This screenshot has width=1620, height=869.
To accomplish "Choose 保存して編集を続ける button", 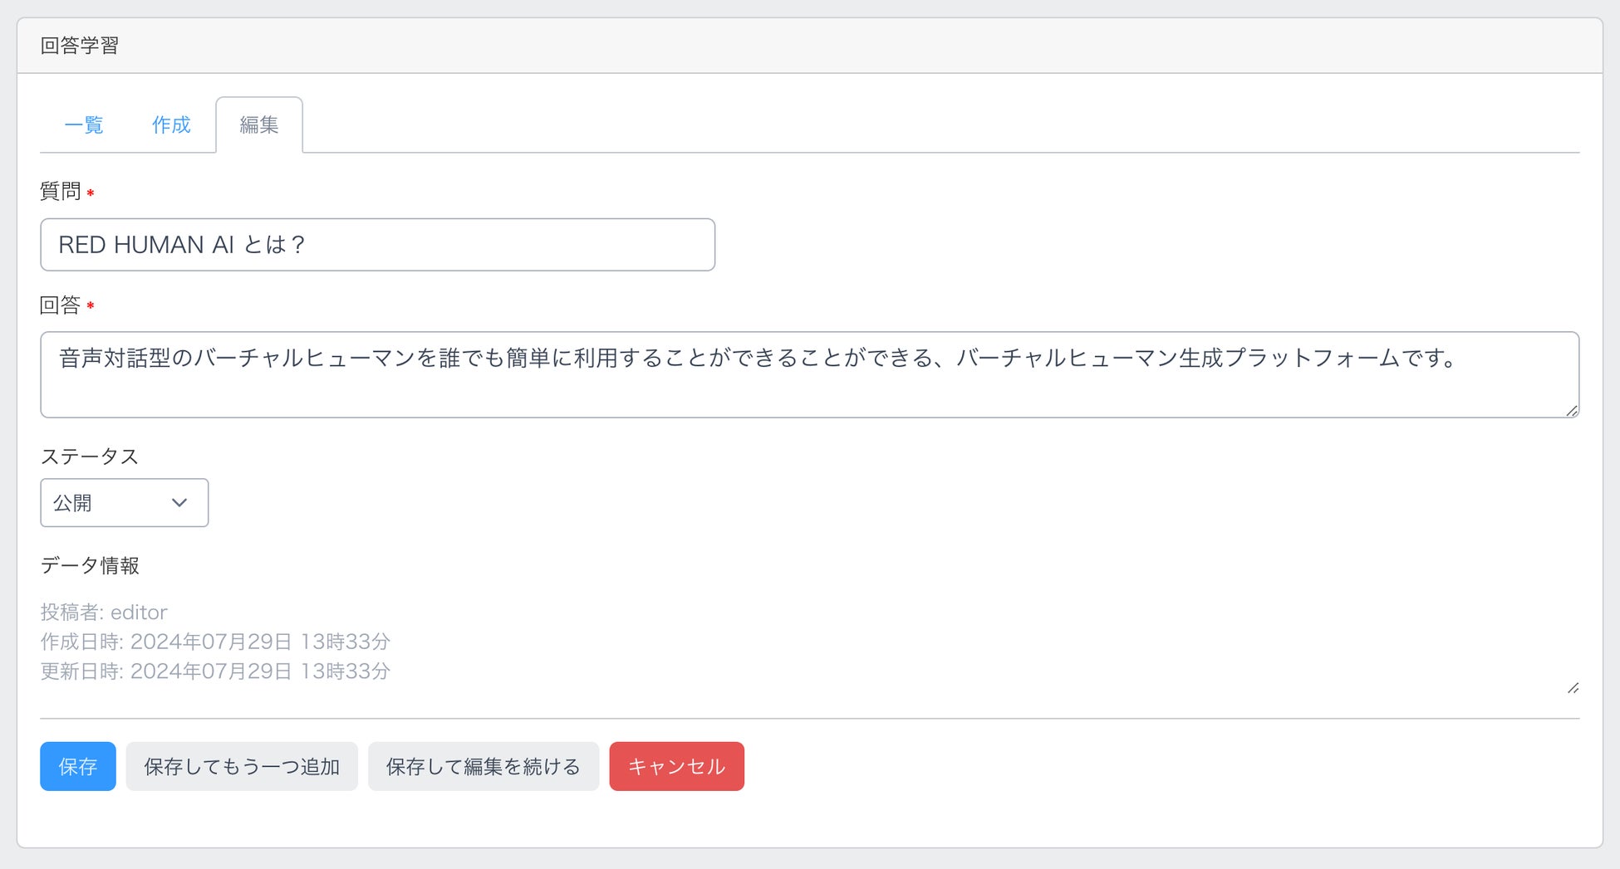I will 484,766.
